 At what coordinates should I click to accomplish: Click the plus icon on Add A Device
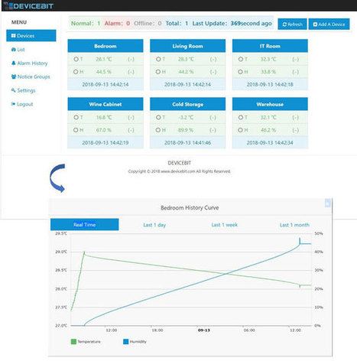tap(315, 24)
